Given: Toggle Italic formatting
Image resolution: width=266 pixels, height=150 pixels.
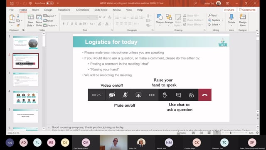Looking at the screenshot, I should [x=68, y=24].
